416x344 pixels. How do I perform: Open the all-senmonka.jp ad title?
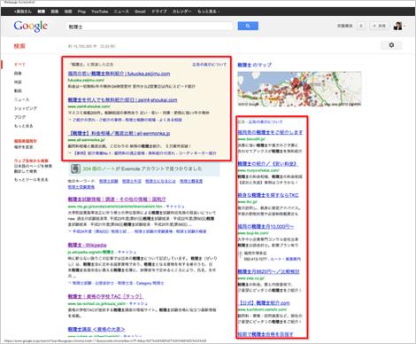[x=119, y=133]
